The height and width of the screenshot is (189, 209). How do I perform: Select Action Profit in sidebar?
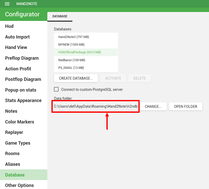(24, 69)
